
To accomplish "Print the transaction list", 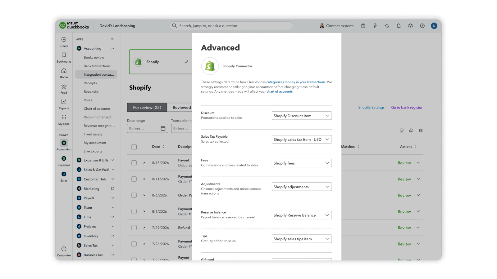I will coord(411,131).
